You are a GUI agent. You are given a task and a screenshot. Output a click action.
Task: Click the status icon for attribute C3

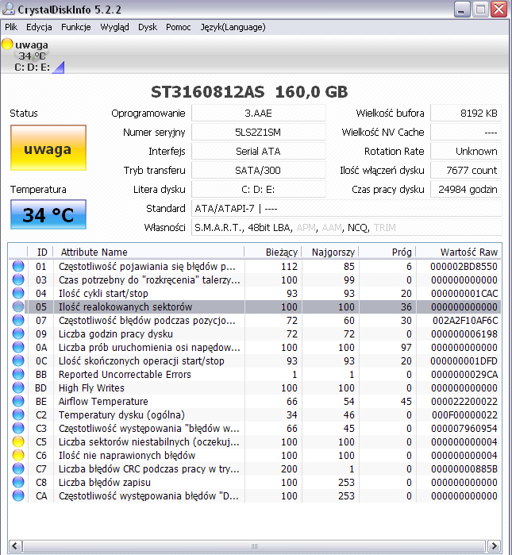(x=18, y=428)
